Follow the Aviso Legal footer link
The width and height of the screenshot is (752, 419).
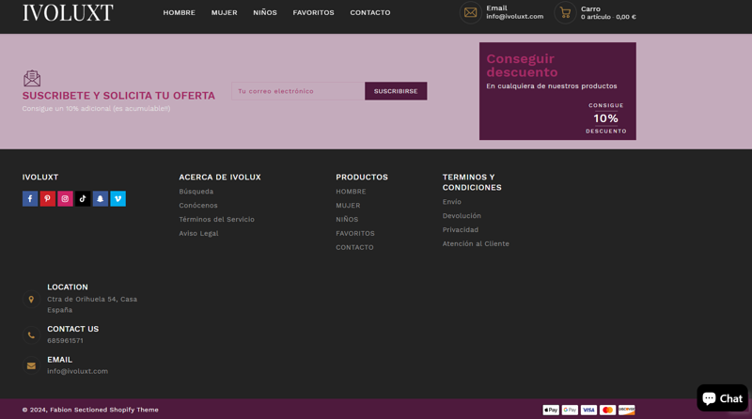point(198,233)
